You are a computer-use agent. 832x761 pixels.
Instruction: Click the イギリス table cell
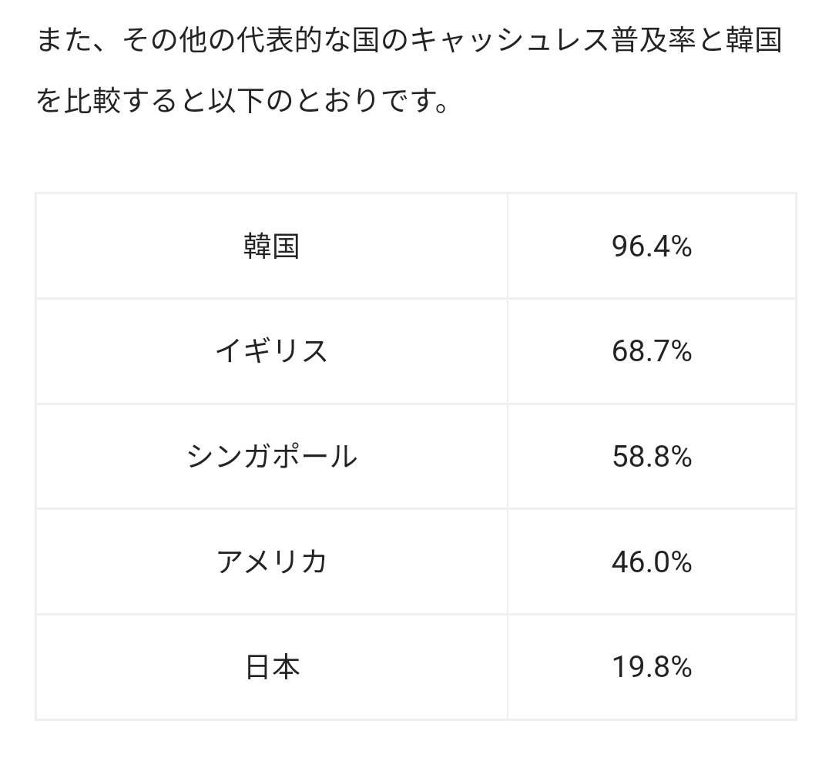[271, 351]
